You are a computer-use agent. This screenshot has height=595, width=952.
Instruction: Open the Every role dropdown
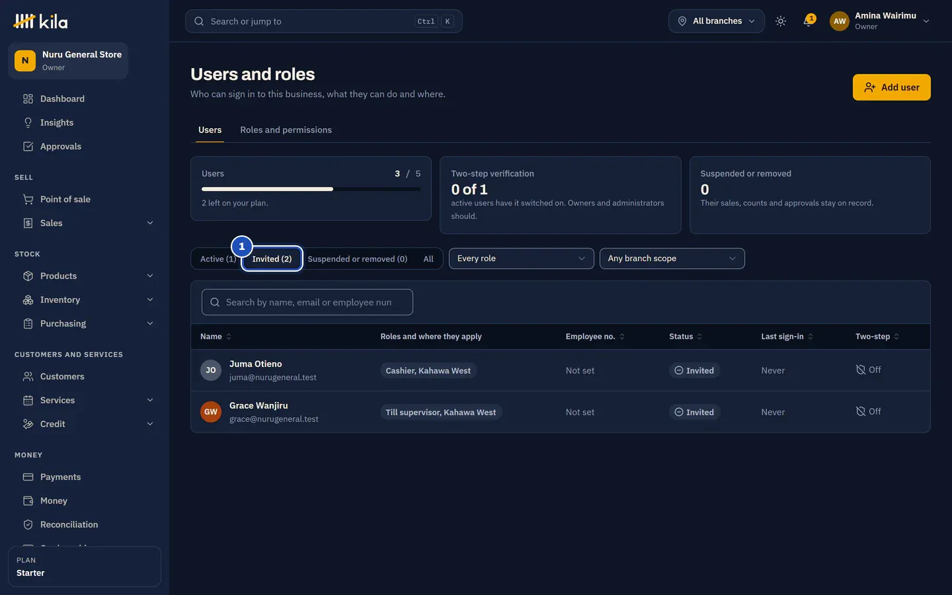(x=521, y=258)
